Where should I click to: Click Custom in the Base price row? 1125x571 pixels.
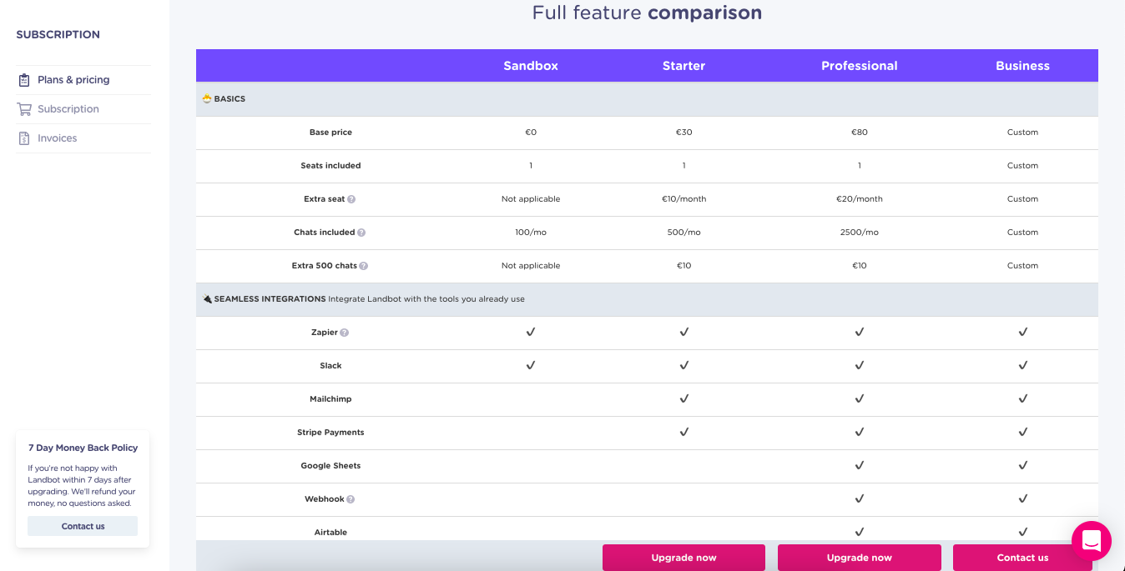point(1023,133)
